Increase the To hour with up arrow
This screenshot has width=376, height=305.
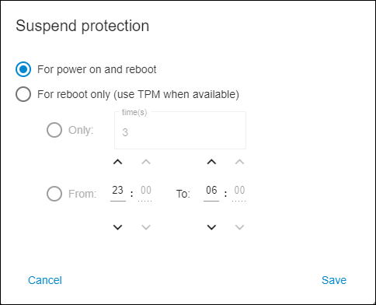211,162
